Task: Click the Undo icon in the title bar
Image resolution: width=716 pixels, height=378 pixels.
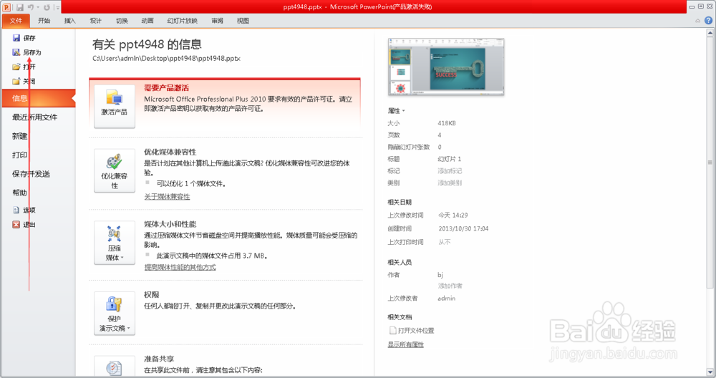Action: 31,7
